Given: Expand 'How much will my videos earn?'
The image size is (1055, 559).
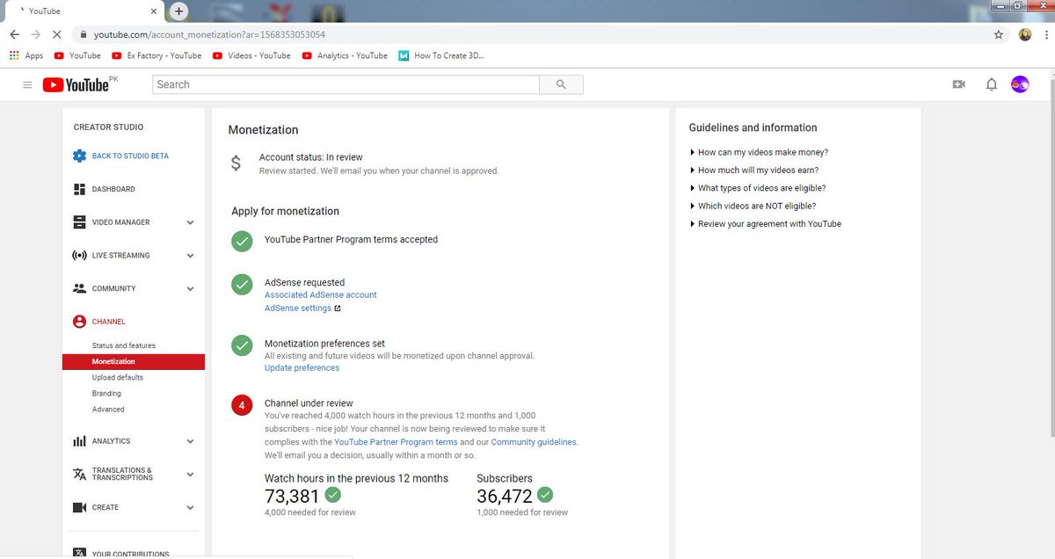Looking at the screenshot, I should tap(754, 171).
